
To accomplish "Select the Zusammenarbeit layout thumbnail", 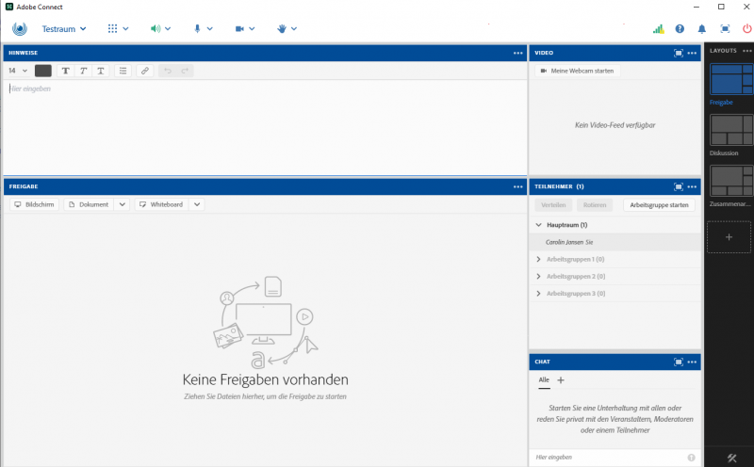I will pos(731,181).
